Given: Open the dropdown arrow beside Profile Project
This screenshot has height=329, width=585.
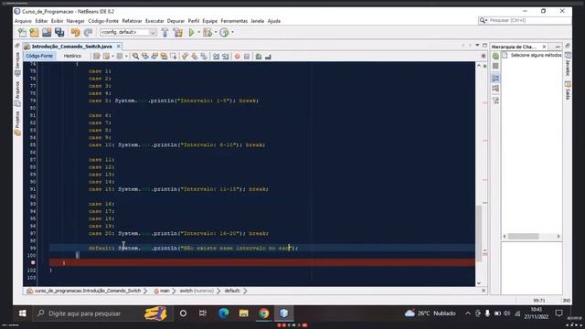Looking at the screenshot, I should (x=232, y=33).
